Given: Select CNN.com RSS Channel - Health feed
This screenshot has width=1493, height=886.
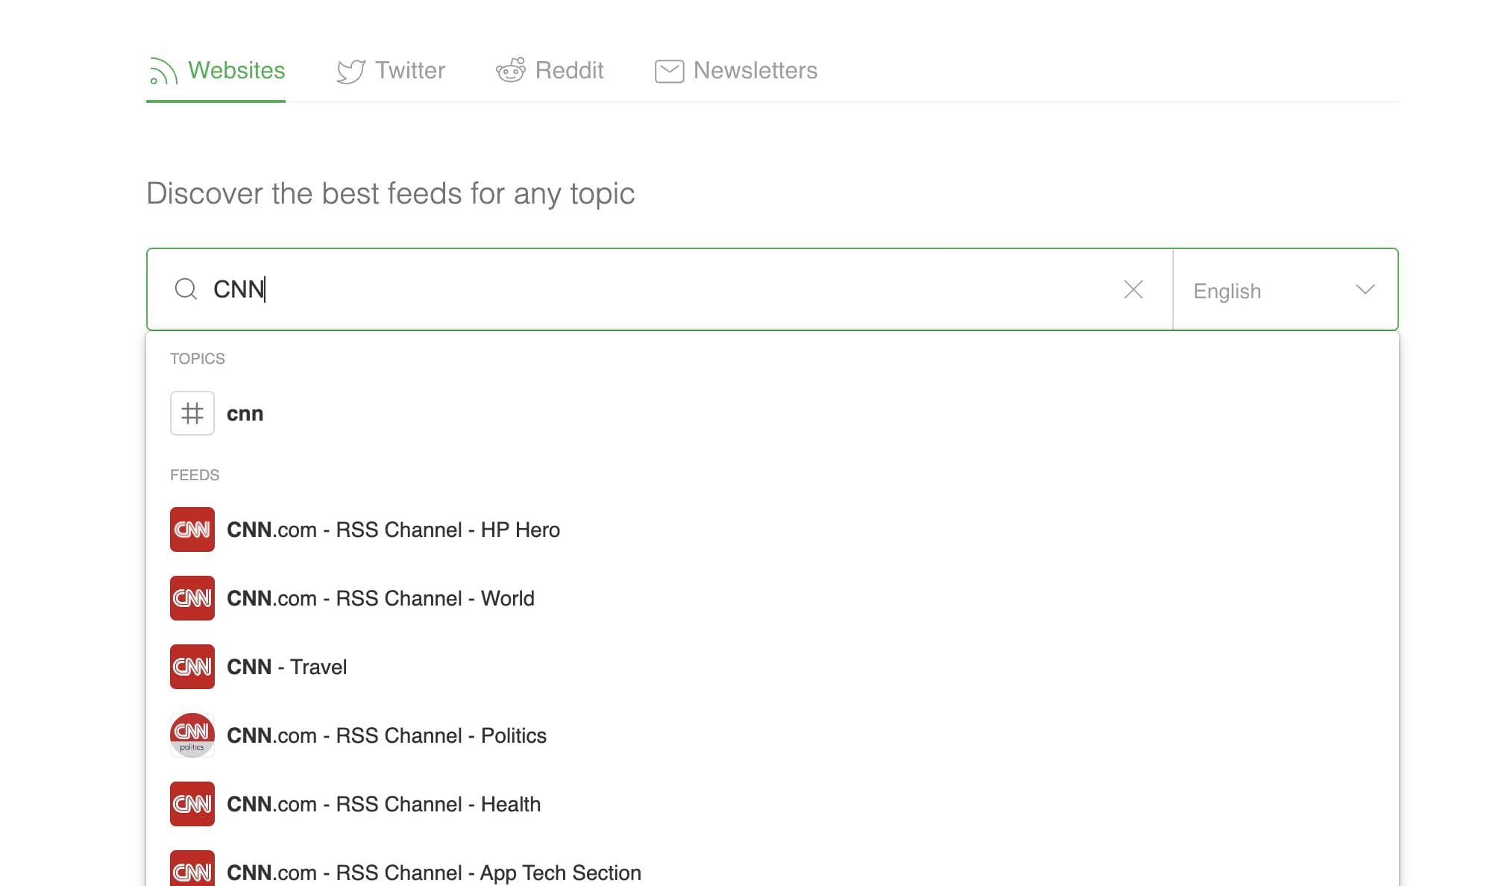Looking at the screenshot, I should (x=773, y=804).
